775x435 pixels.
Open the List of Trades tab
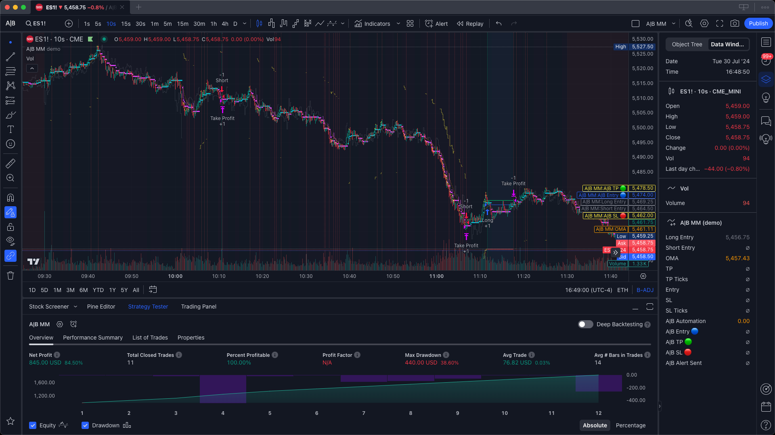(150, 338)
